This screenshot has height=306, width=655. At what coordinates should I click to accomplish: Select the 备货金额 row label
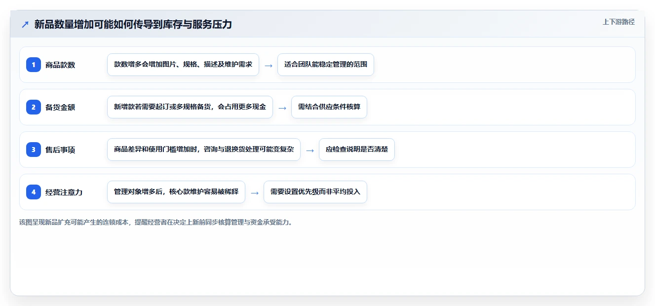pyautogui.click(x=60, y=107)
